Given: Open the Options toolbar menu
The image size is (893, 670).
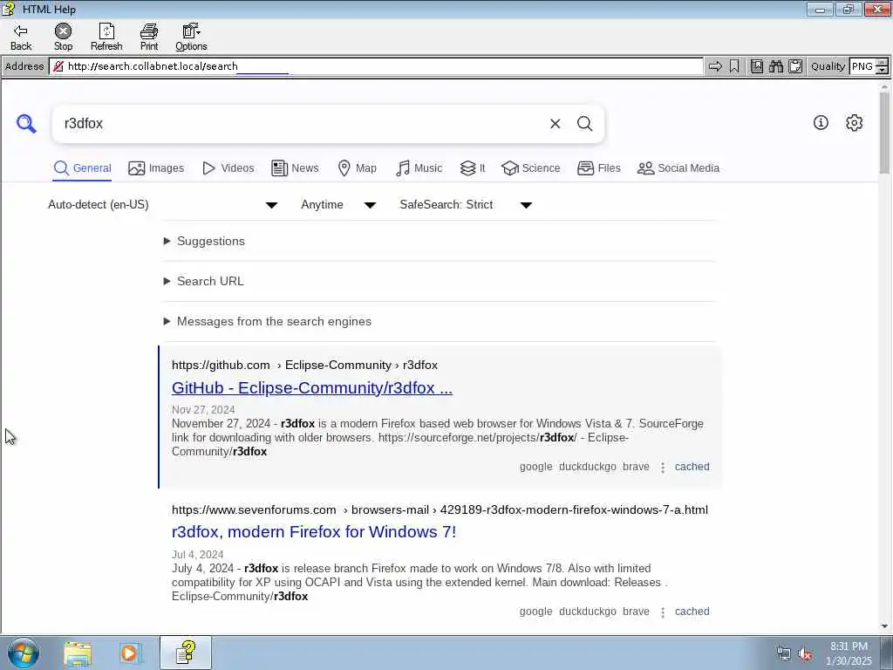Looking at the screenshot, I should tap(191, 37).
